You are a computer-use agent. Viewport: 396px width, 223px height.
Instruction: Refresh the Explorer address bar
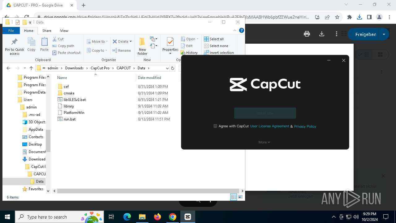(173, 68)
